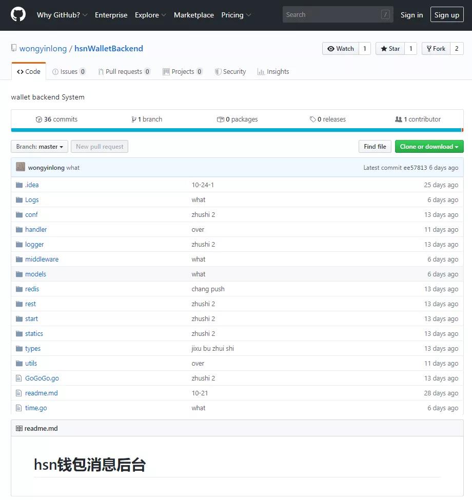Open the 'chang push' commit message
Screen dimensions: 472x500
pos(208,289)
